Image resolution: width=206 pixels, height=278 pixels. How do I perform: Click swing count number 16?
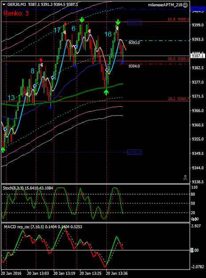[108, 34]
